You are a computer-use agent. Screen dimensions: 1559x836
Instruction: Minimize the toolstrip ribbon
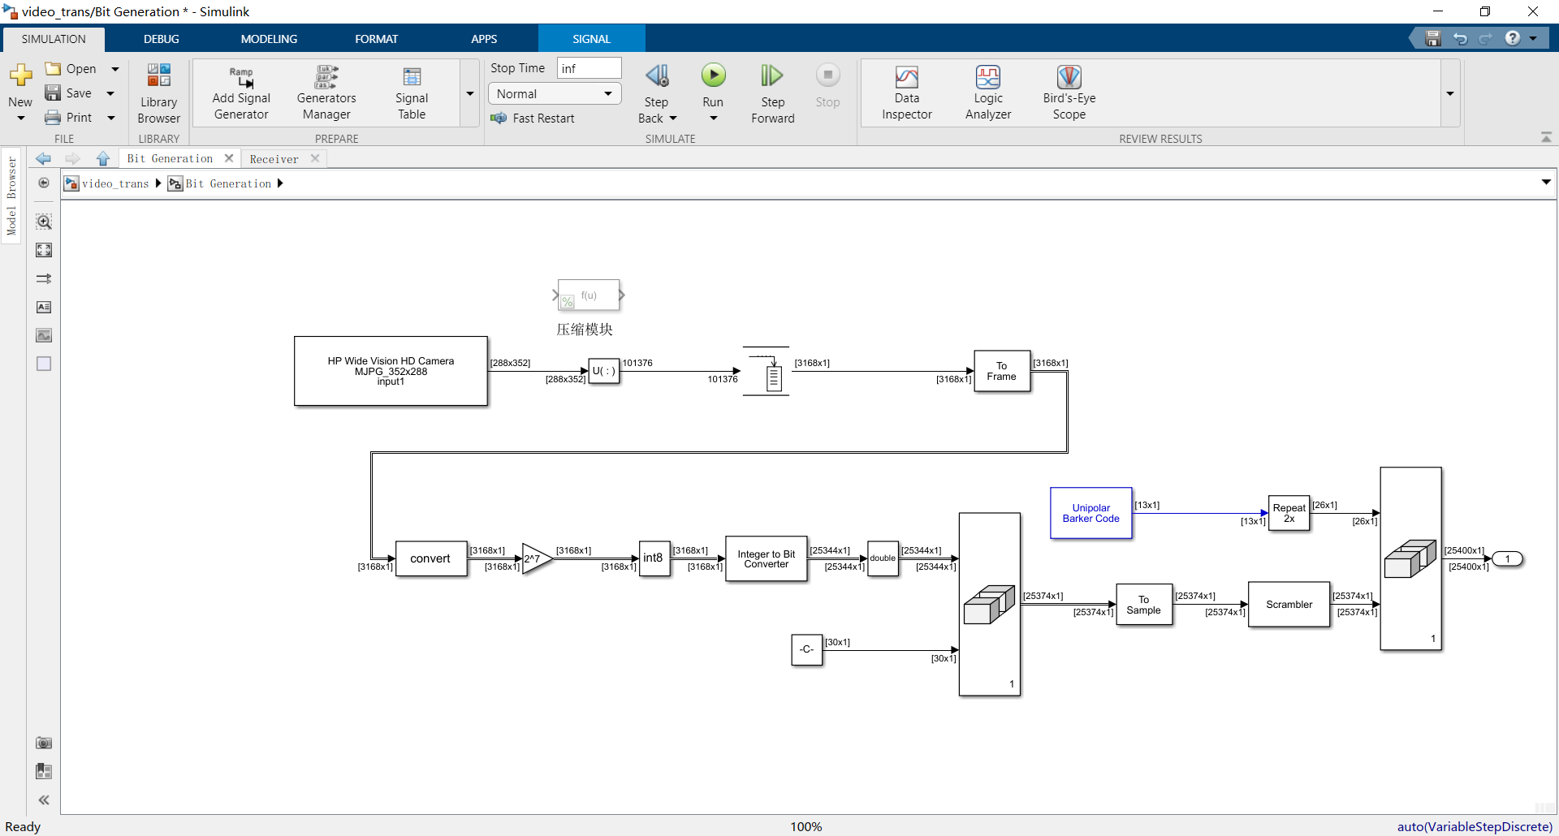[1547, 136]
